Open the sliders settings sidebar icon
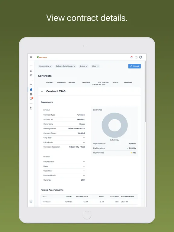This screenshot has width=174, height=232. [31, 75]
